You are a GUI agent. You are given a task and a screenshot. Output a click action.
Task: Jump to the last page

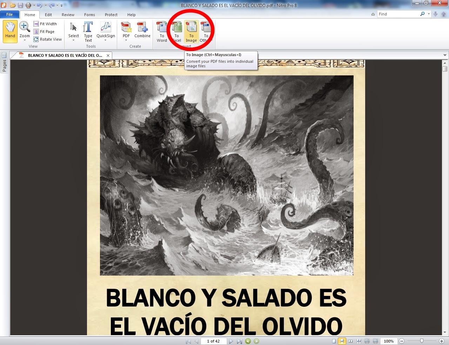(x=239, y=341)
